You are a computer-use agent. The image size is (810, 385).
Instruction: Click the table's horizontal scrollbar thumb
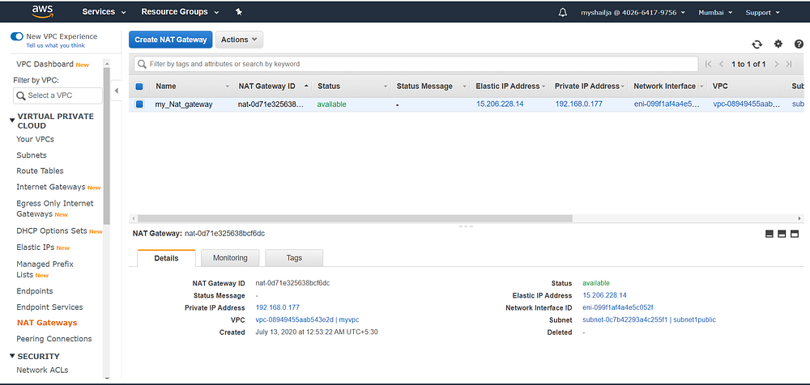[x=355, y=218]
